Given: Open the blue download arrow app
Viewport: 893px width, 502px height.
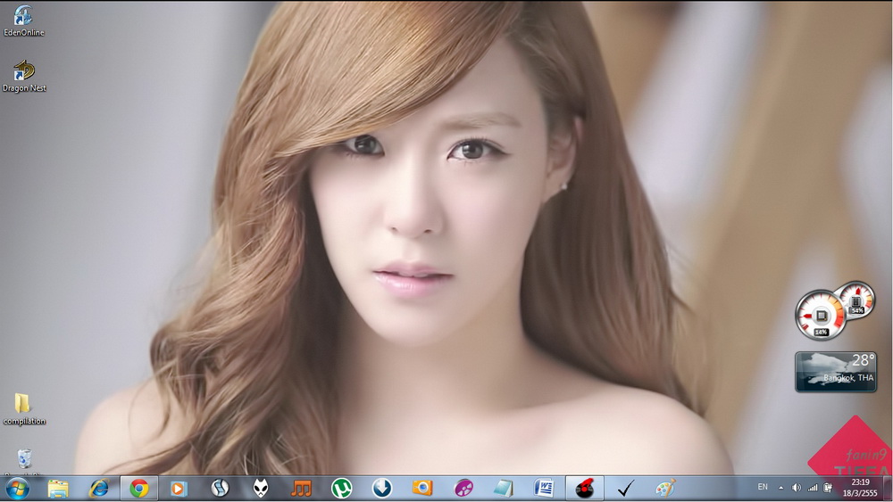Looking at the screenshot, I should (381, 489).
